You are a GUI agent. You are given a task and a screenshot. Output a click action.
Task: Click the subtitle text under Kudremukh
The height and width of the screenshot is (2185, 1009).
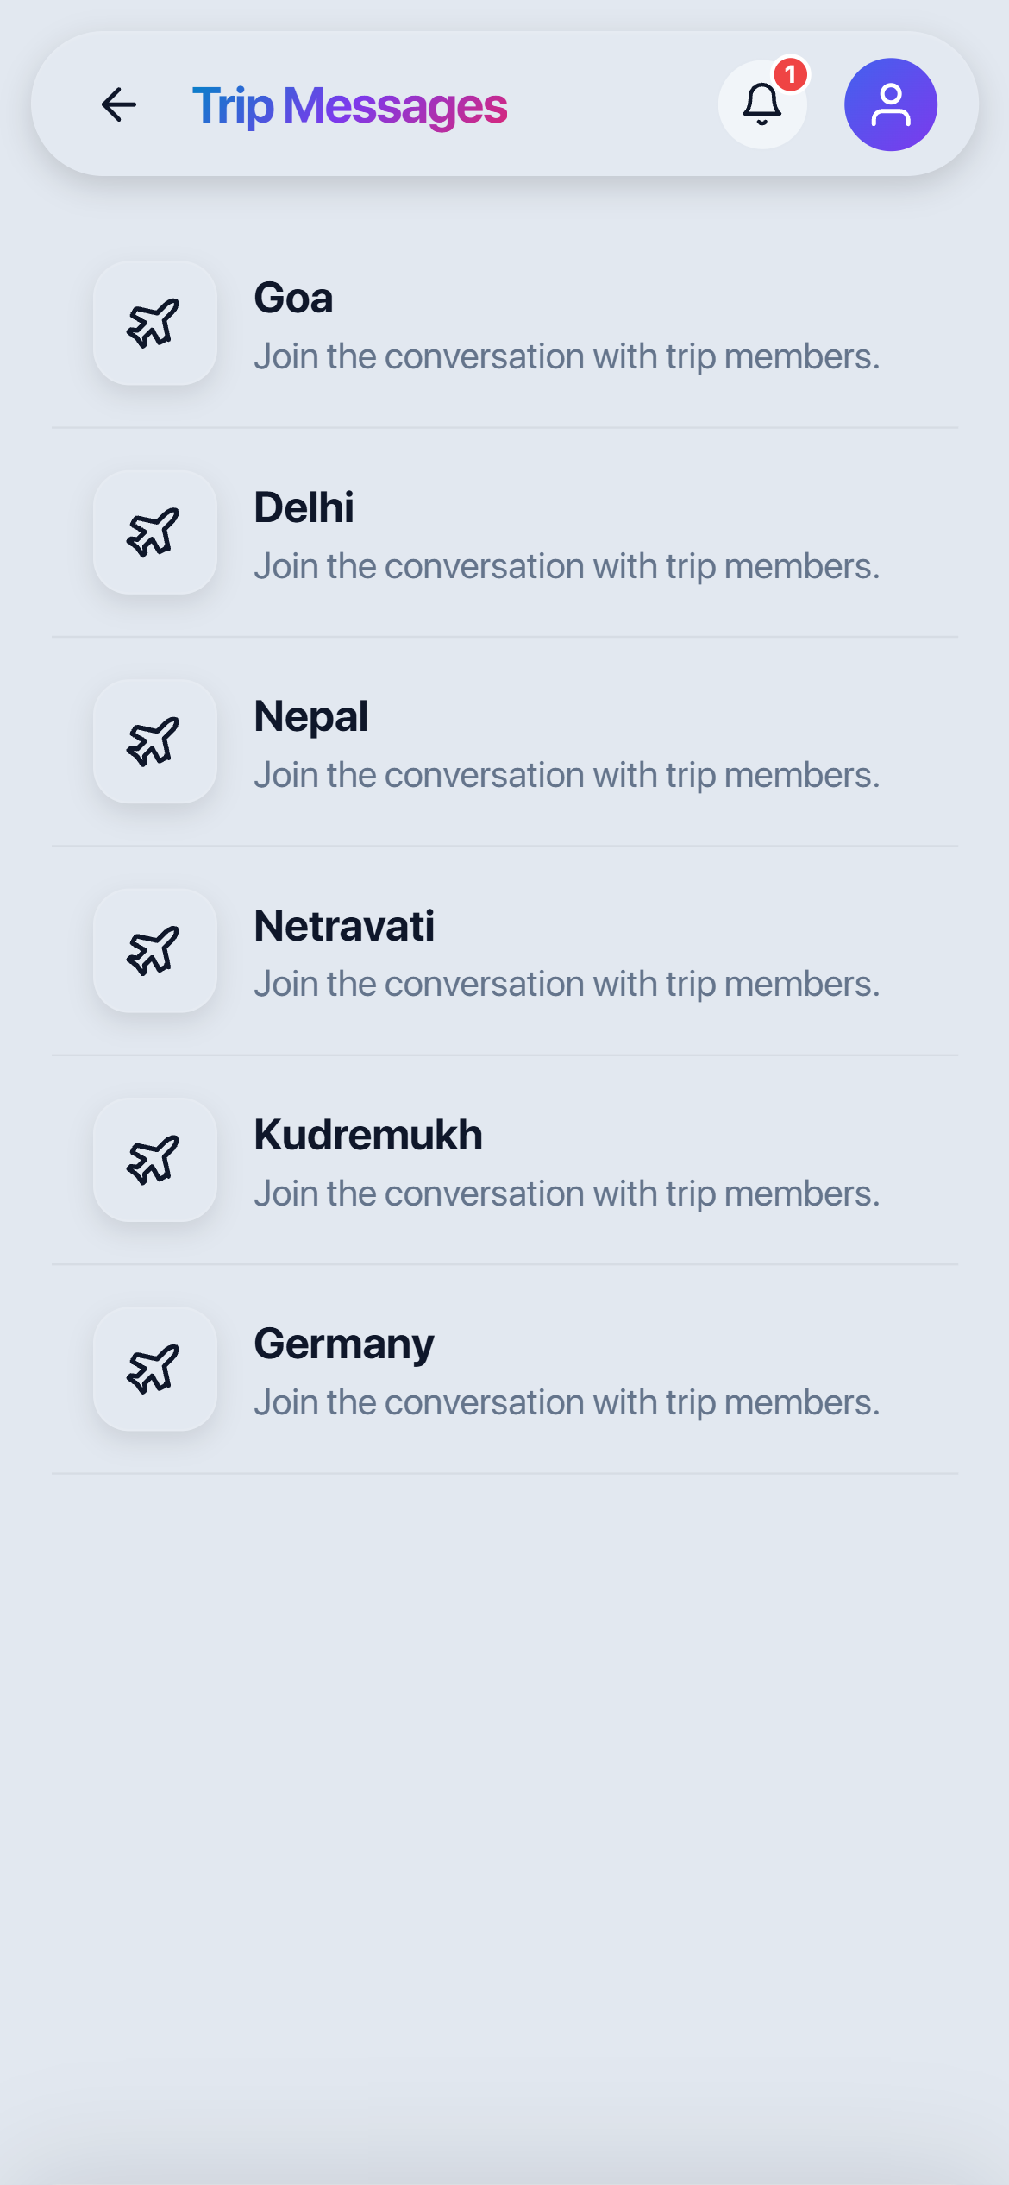click(x=567, y=1193)
